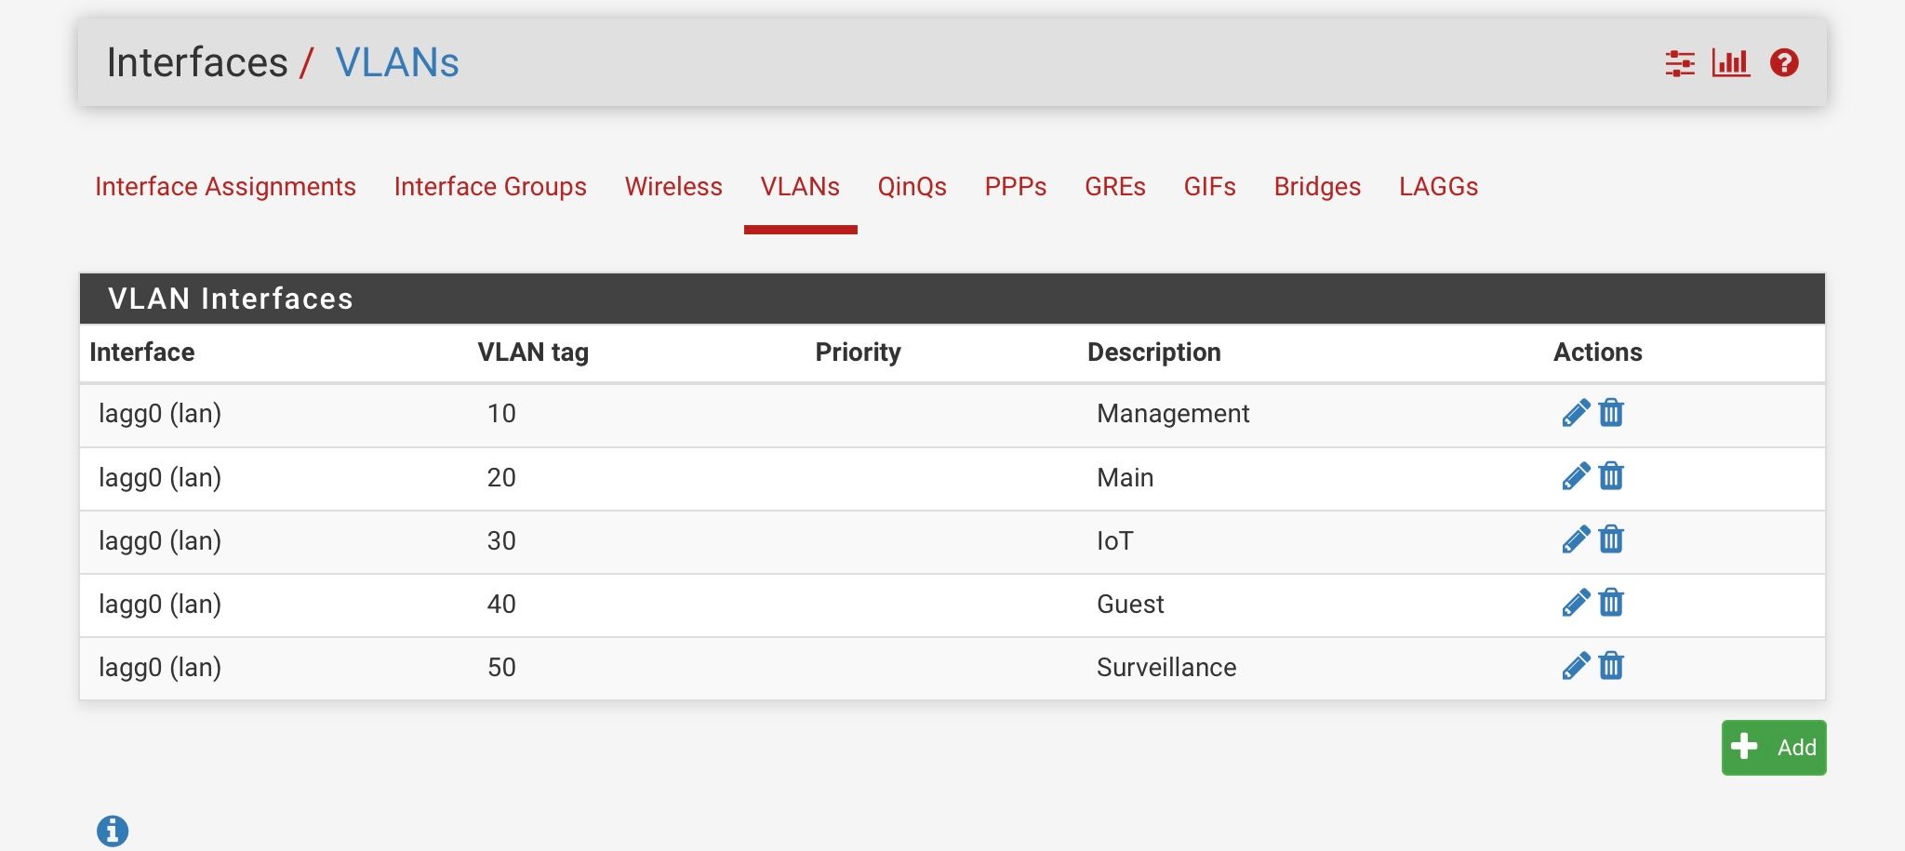Click the Add button to create a VLAN

click(x=1772, y=747)
